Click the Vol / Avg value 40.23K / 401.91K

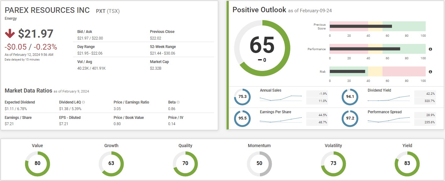(91, 68)
